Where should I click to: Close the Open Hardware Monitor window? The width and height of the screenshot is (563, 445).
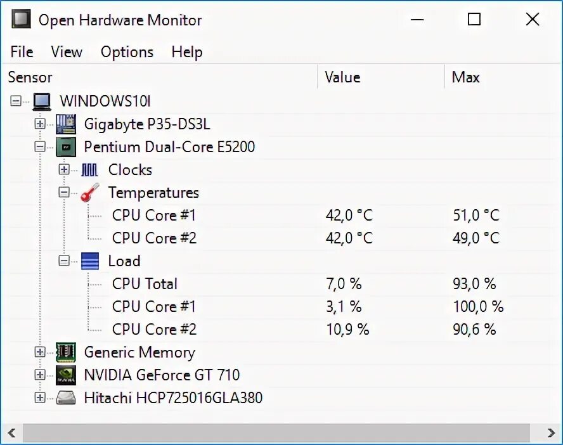click(532, 19)
